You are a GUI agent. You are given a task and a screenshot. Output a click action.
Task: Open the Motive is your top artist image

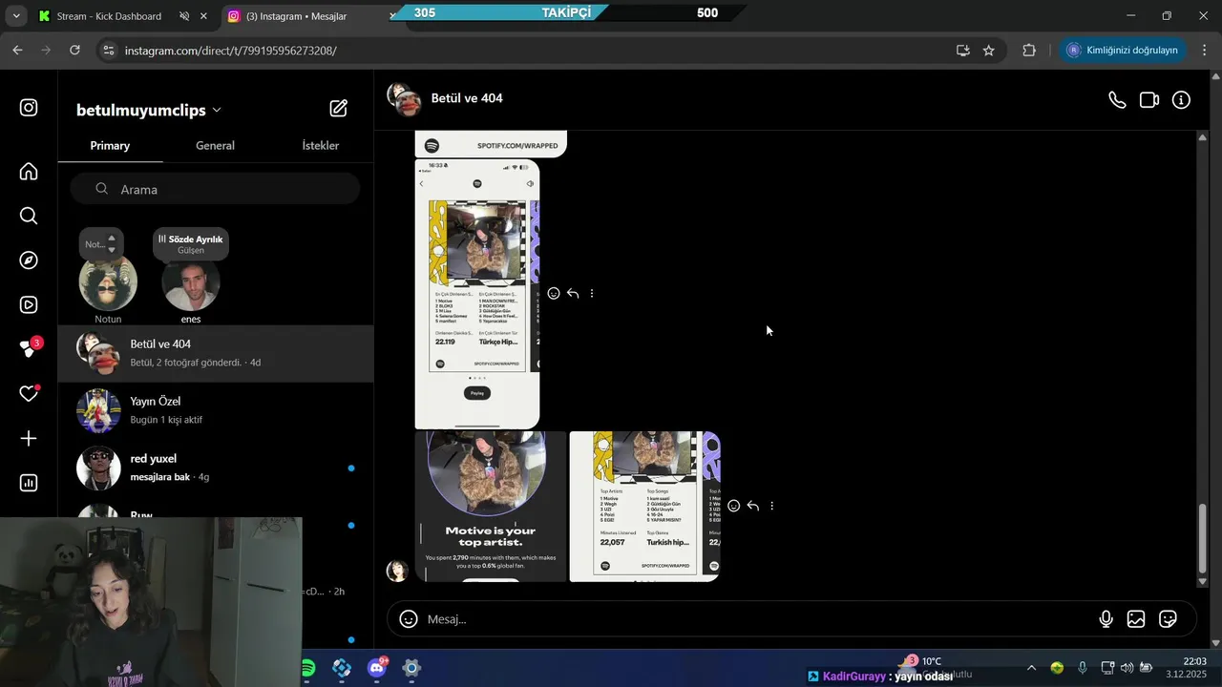click(491, 506)
